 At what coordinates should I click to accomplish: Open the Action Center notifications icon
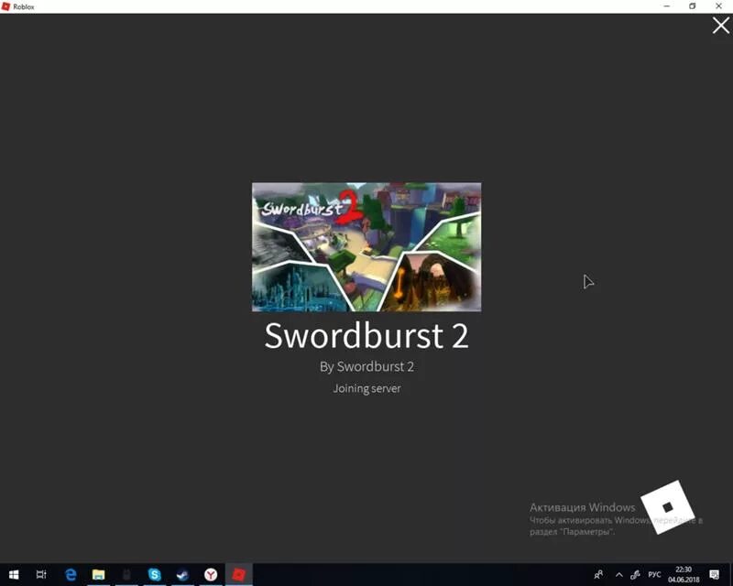714,574
